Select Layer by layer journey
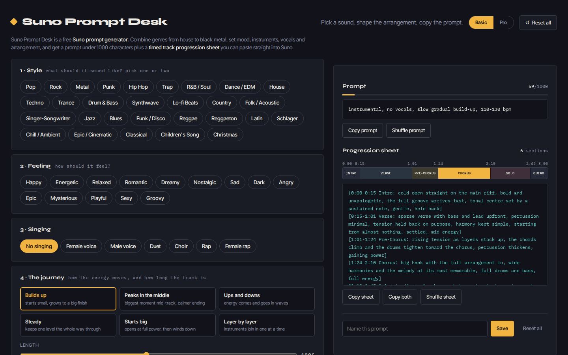 pyautogui.click(x=267, y=325)
